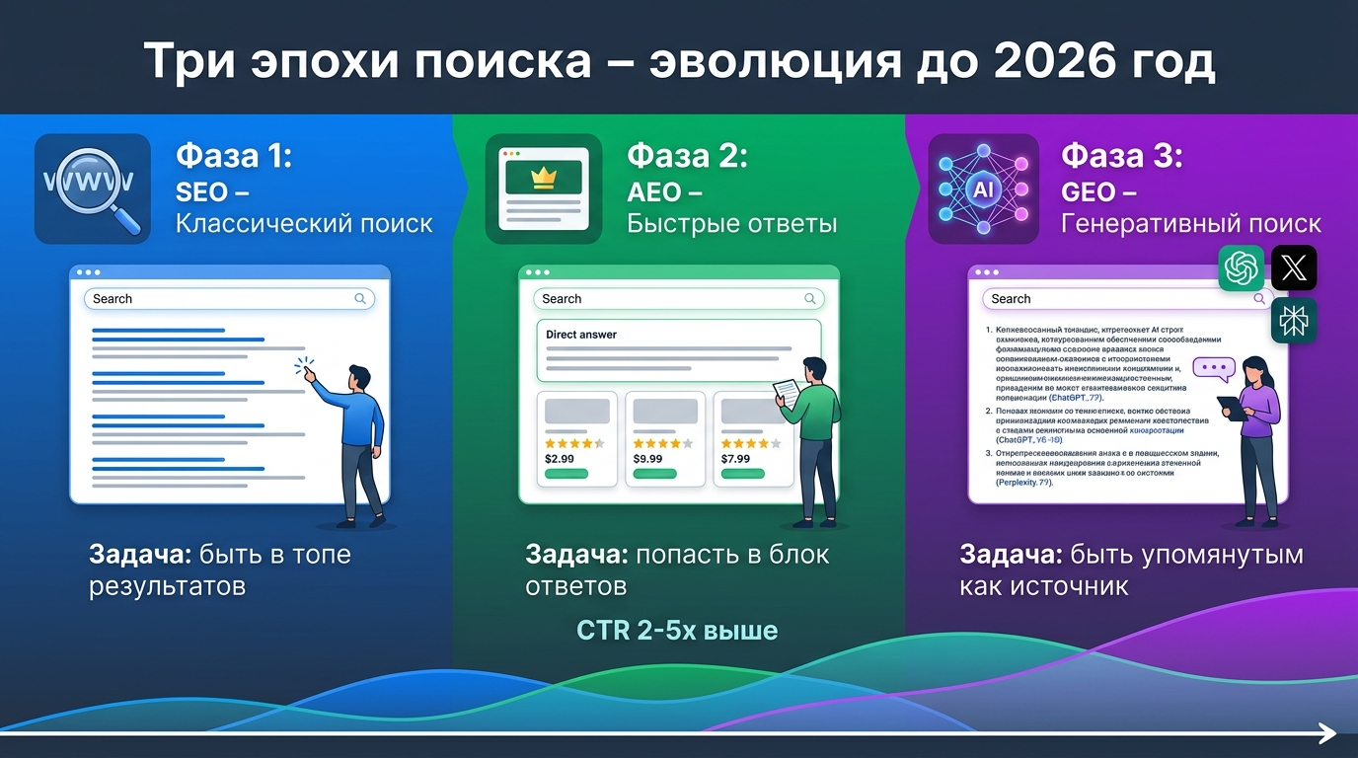Click the AI neural-network icon for Фаза 3
The image size is (1358, 758).
[x=982, y=189]
